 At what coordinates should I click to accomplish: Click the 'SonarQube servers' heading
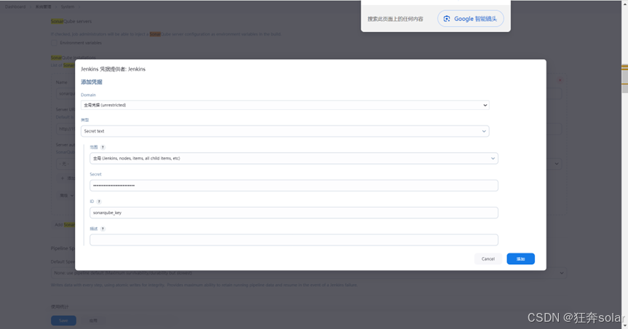pos(71,21)
